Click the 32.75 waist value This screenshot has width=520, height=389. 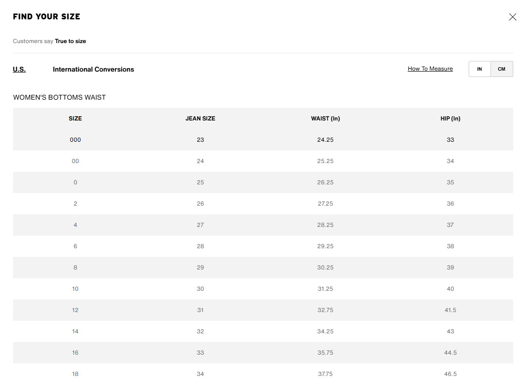point(325,310)
